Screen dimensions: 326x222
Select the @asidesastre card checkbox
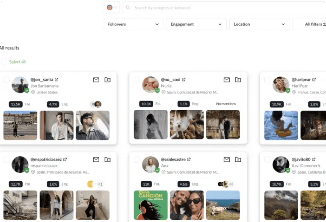click(x=137, y=160)
